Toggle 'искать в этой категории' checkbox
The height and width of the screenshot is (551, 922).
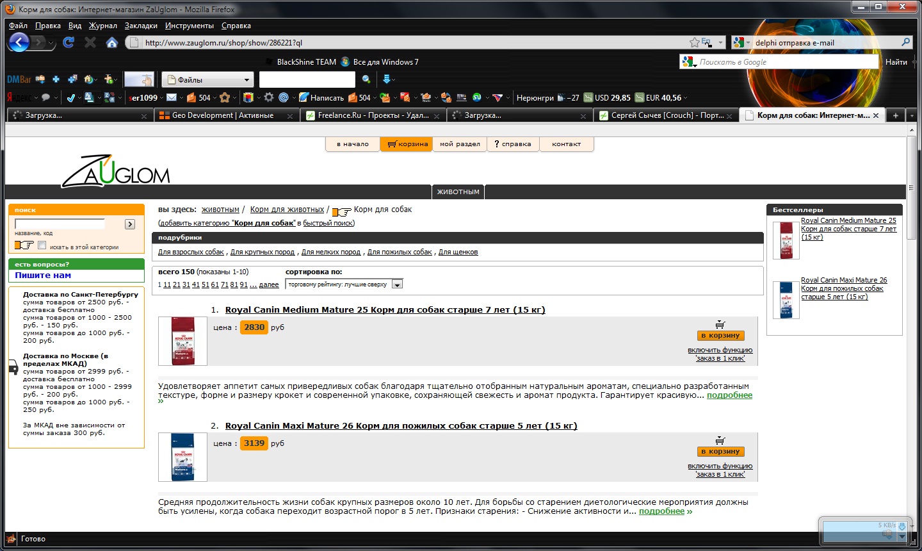click(42, 245)
